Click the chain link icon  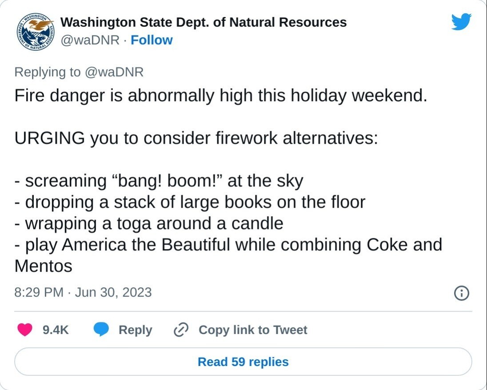point(181,330)
